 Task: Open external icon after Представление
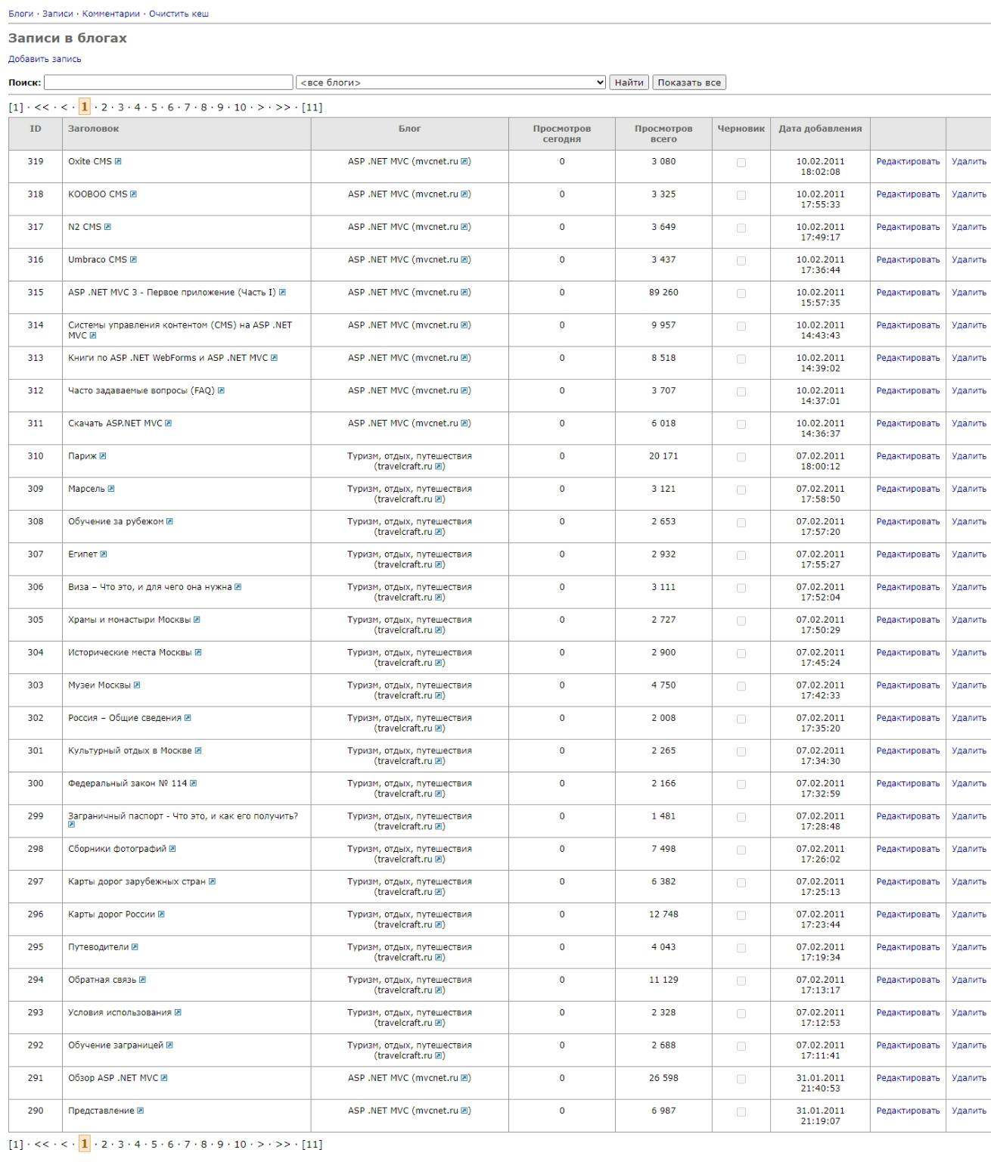click(x=140, y=1111)
